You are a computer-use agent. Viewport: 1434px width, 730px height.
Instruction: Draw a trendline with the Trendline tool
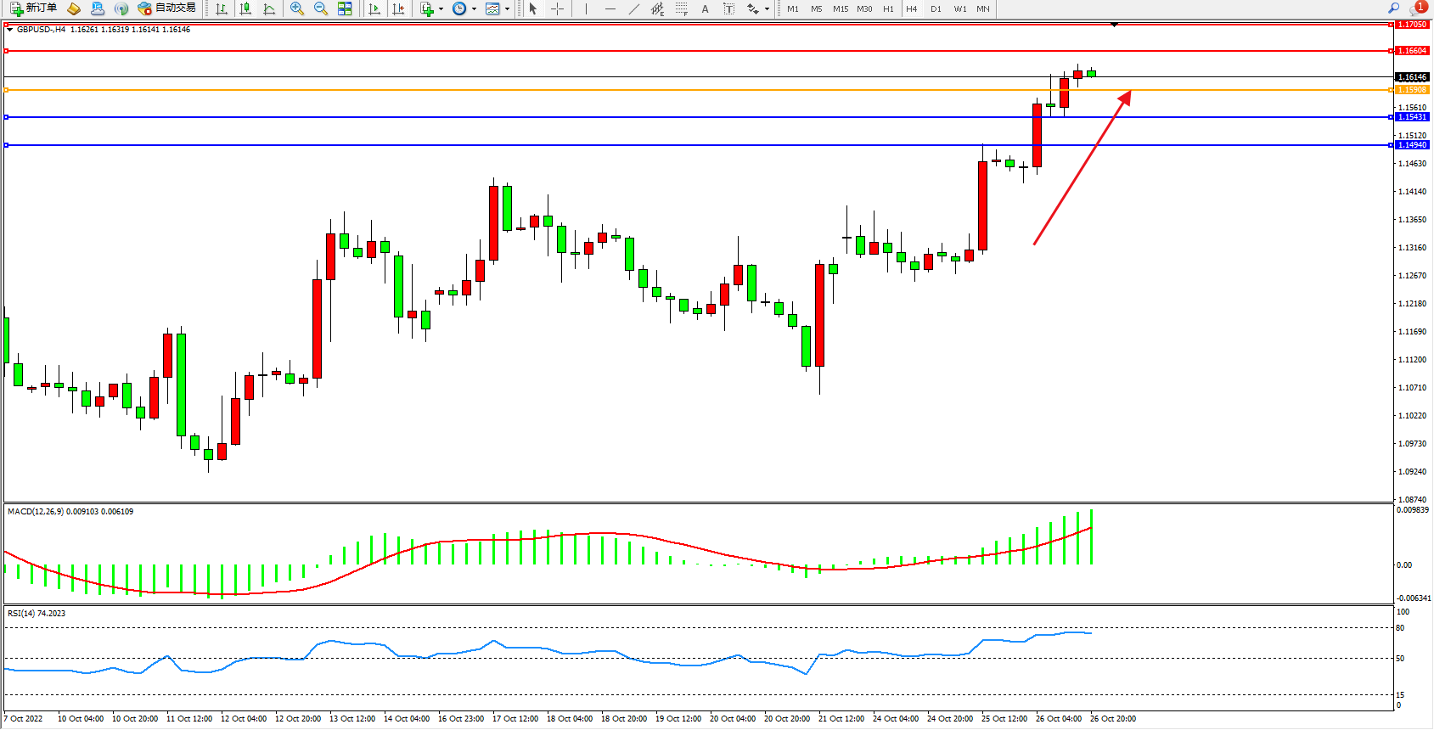coord(633,8)
